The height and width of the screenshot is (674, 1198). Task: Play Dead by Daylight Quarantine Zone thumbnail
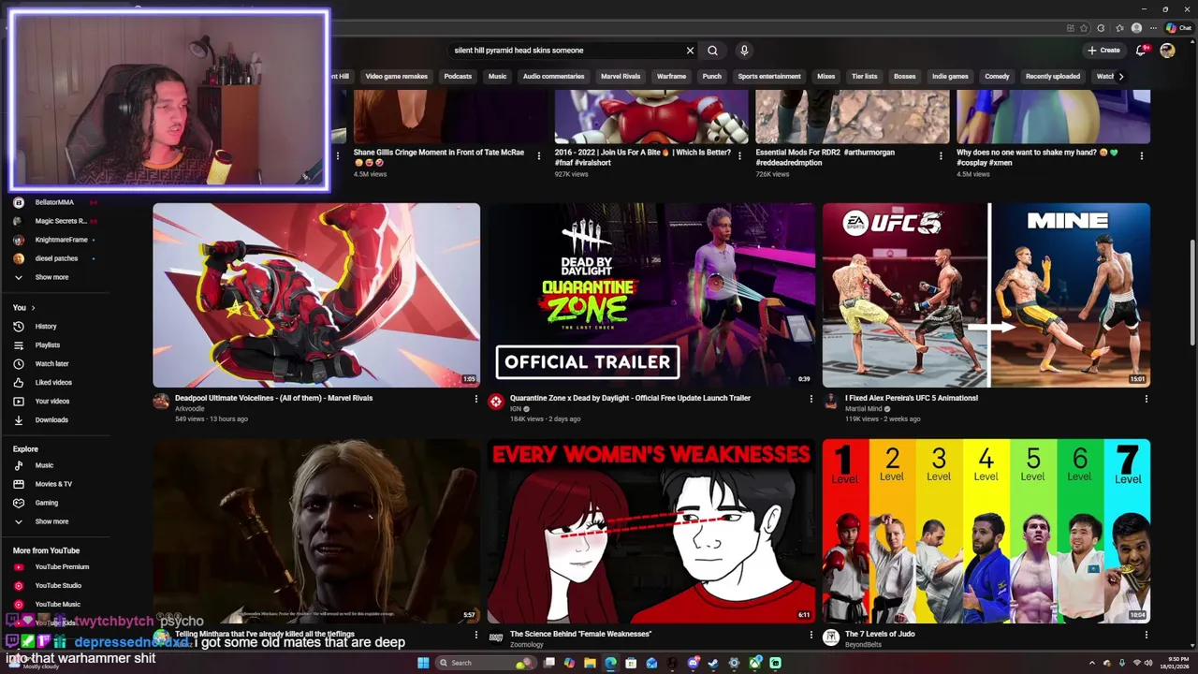tap(651, 295)
